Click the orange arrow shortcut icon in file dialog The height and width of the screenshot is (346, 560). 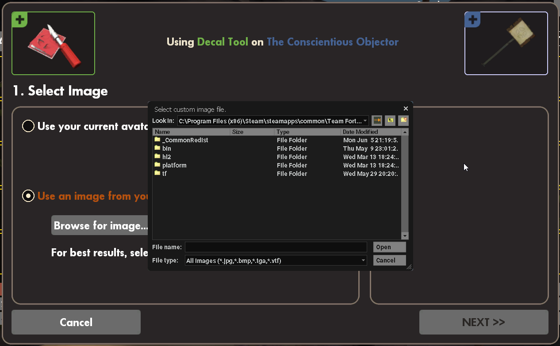[377, 121]
